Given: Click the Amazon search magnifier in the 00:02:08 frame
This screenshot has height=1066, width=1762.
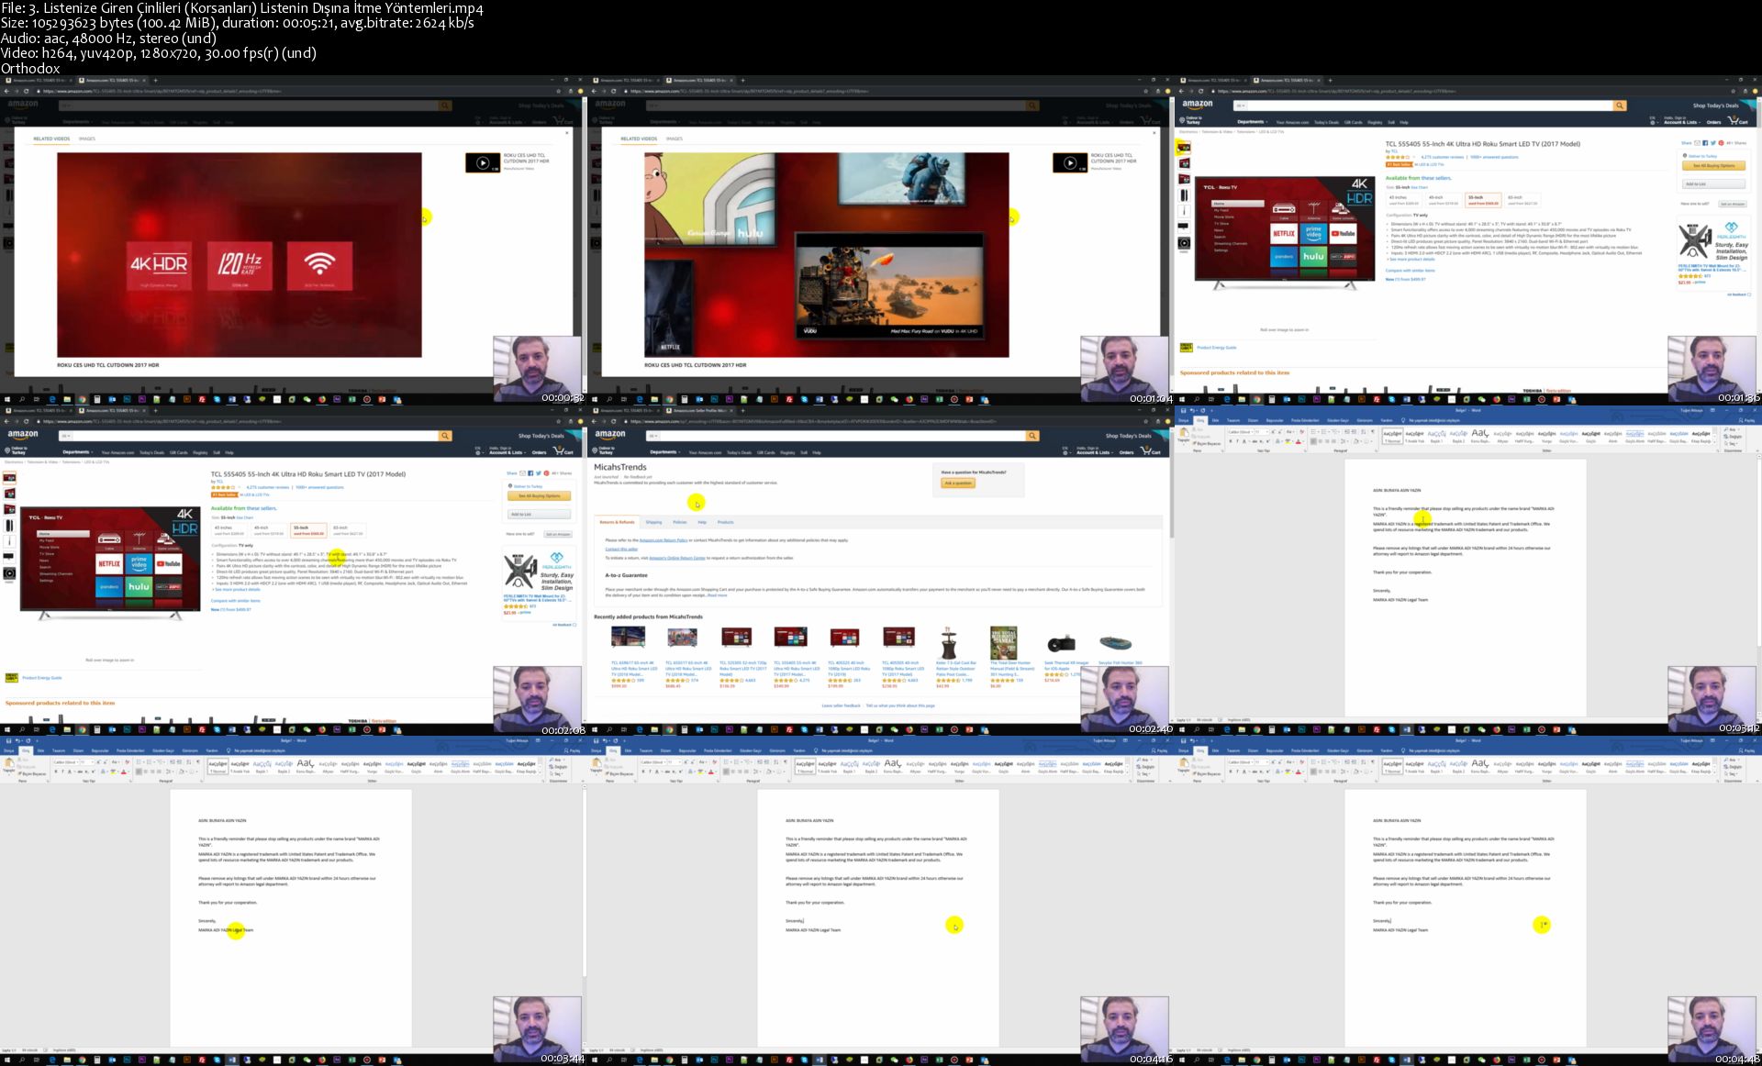Looking at the screenshot, I should coord(445,436).
